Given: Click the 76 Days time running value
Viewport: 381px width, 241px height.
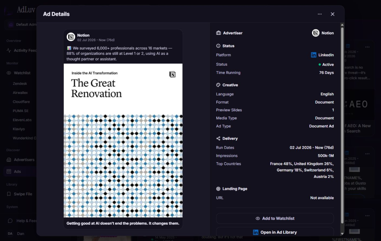Looking at the screenshot, I should point(326,73).
